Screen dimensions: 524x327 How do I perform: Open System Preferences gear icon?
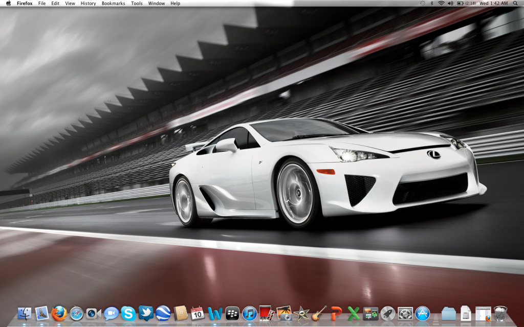coord(405,314)
